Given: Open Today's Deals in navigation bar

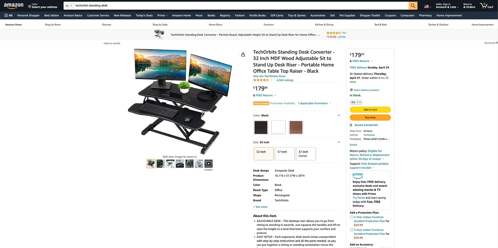Looking at the screenshot, I should click(144, 16).
